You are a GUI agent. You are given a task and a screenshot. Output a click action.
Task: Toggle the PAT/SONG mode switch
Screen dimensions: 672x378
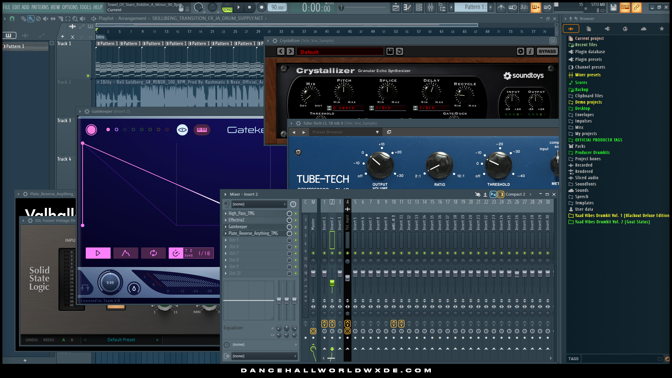[x=227, y=7]
